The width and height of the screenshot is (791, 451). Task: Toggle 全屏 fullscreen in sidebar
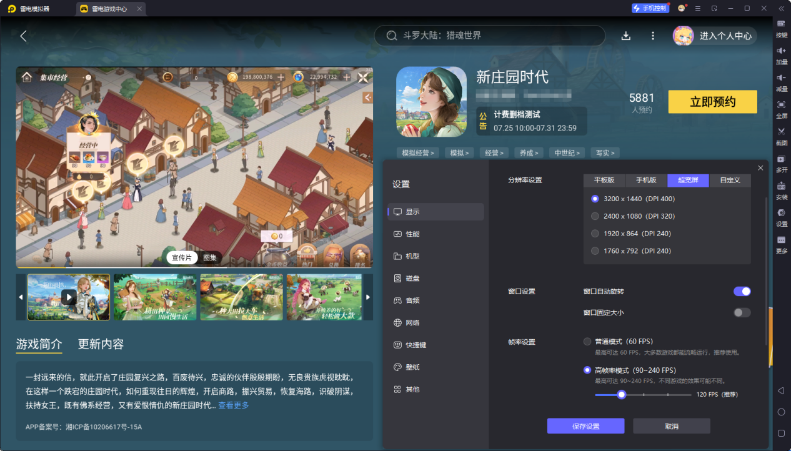coord(781,109)
